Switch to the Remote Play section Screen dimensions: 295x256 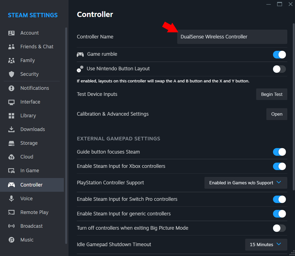[34, 212]
